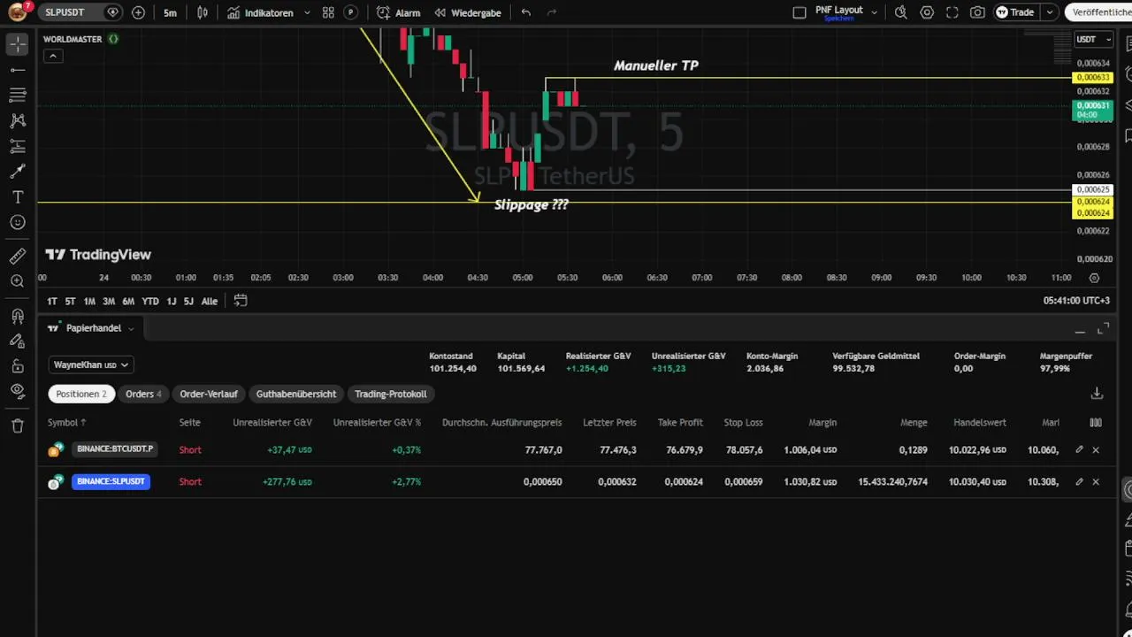This screenshot has height=637, width=1132.
Task: Open the forecasting and measurement tools
Action: tap(18, 146)
